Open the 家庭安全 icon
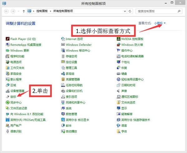The height and width of the screenshot is (153, 187). [x=7, y=74]
